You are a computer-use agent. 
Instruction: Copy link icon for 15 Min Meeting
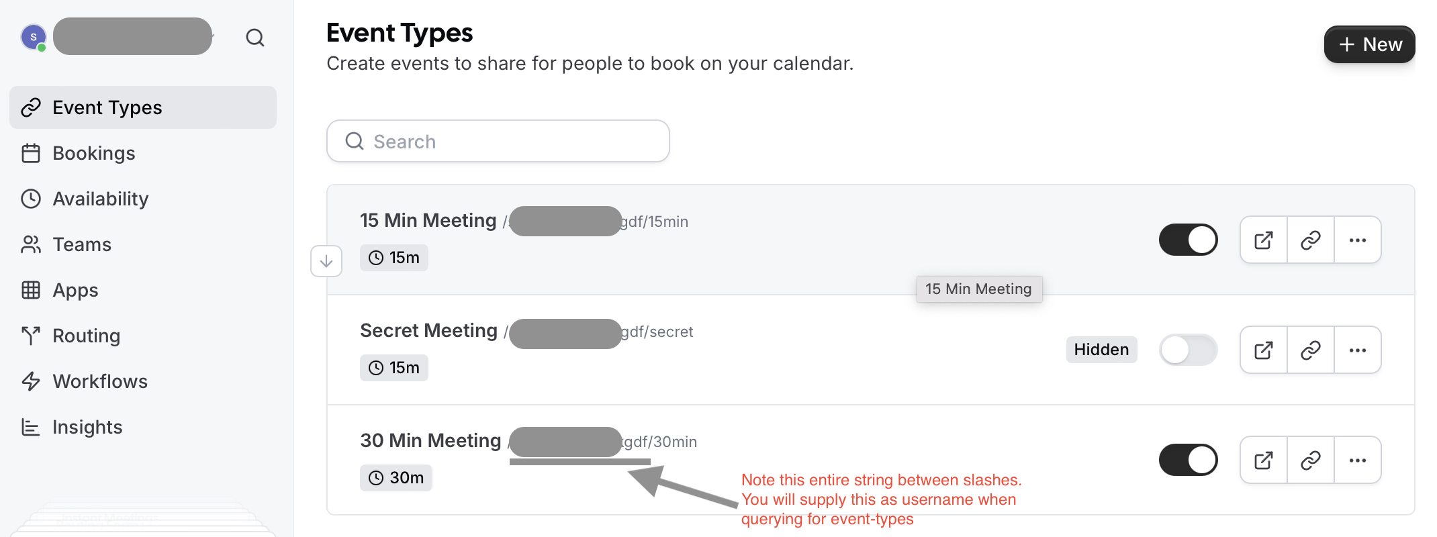tap(1311, 240)
